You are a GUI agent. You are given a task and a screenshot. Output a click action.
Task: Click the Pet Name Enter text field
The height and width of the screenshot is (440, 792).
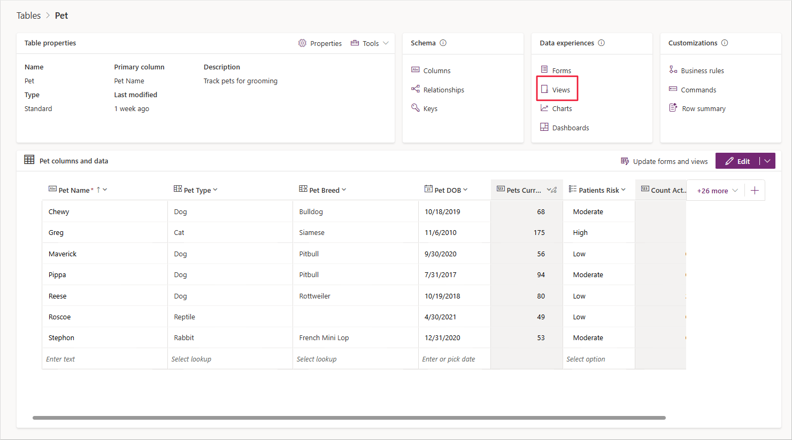click(x=105, y=359)
